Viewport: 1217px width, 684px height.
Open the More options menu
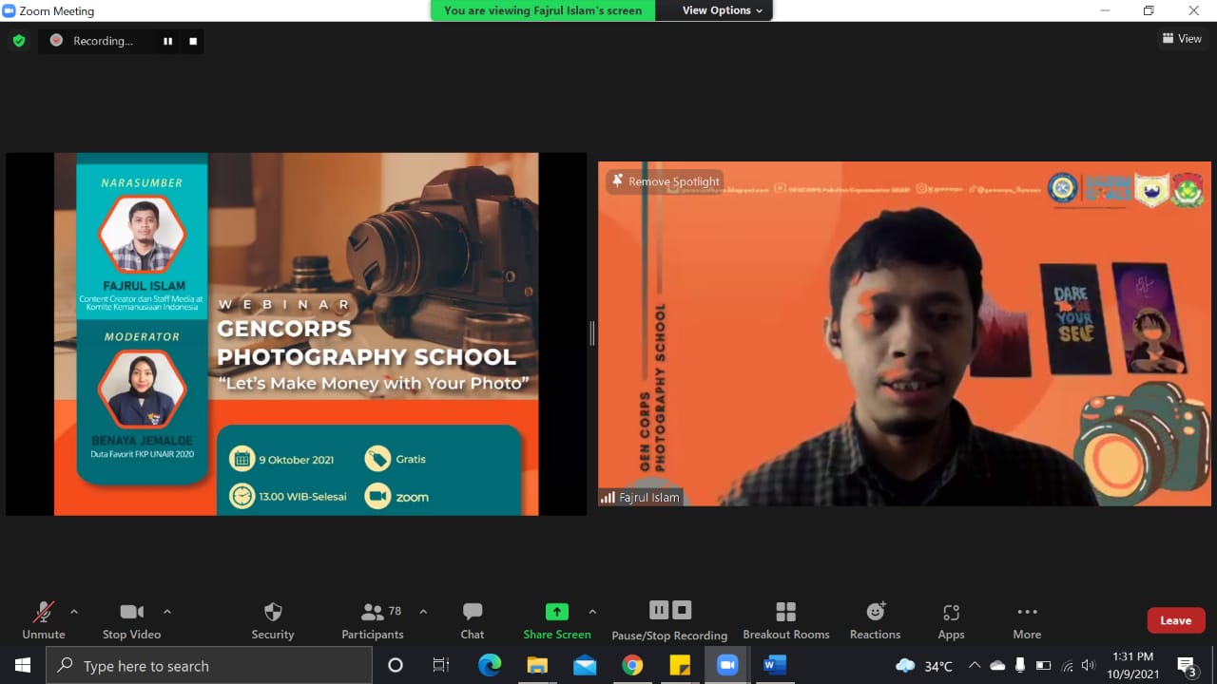pyautogui.click(x=1027, y=619)
